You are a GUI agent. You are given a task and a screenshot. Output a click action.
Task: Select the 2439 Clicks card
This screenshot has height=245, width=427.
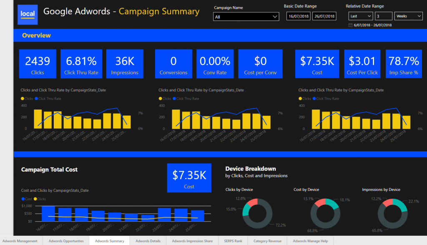pyautogui.click(x=38, y=64)
